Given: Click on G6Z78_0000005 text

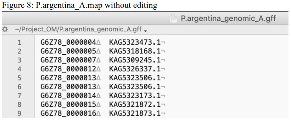Looking at the screenshot, I should (x=68, y=51).
